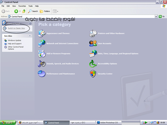The height and width of the screenshot is (125, 167).
Task: Open the Views dropdown arrow
Action: (58, 11)
